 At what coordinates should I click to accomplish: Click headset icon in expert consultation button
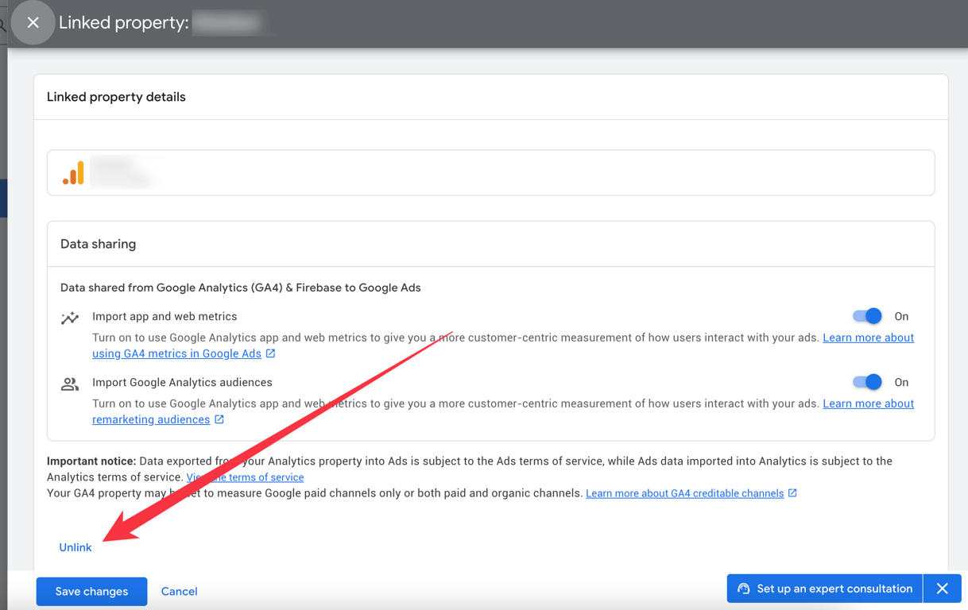(x=744, y=589)
